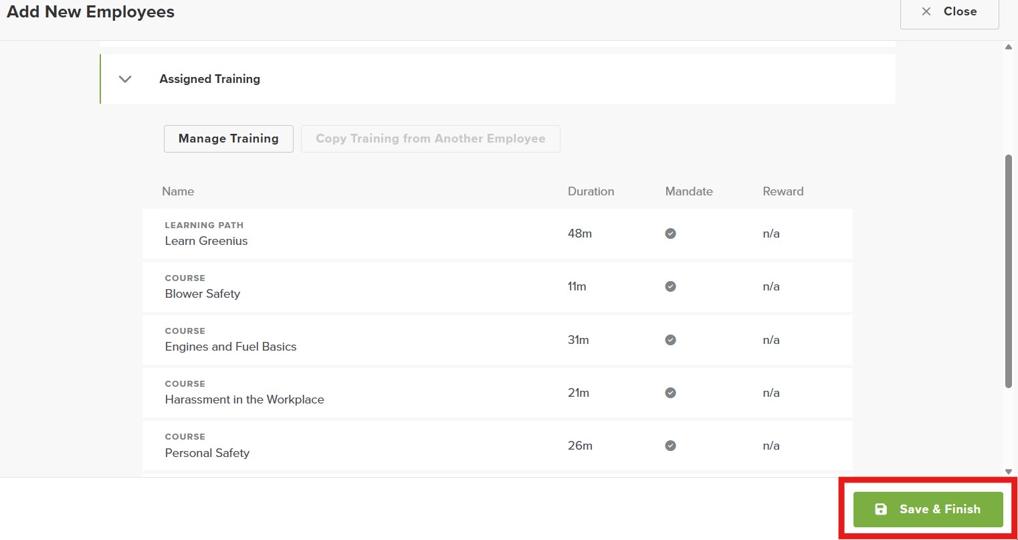Click the Save & Finish button
The width and height of the screenshot is (1018, 540).
[928, 509]
